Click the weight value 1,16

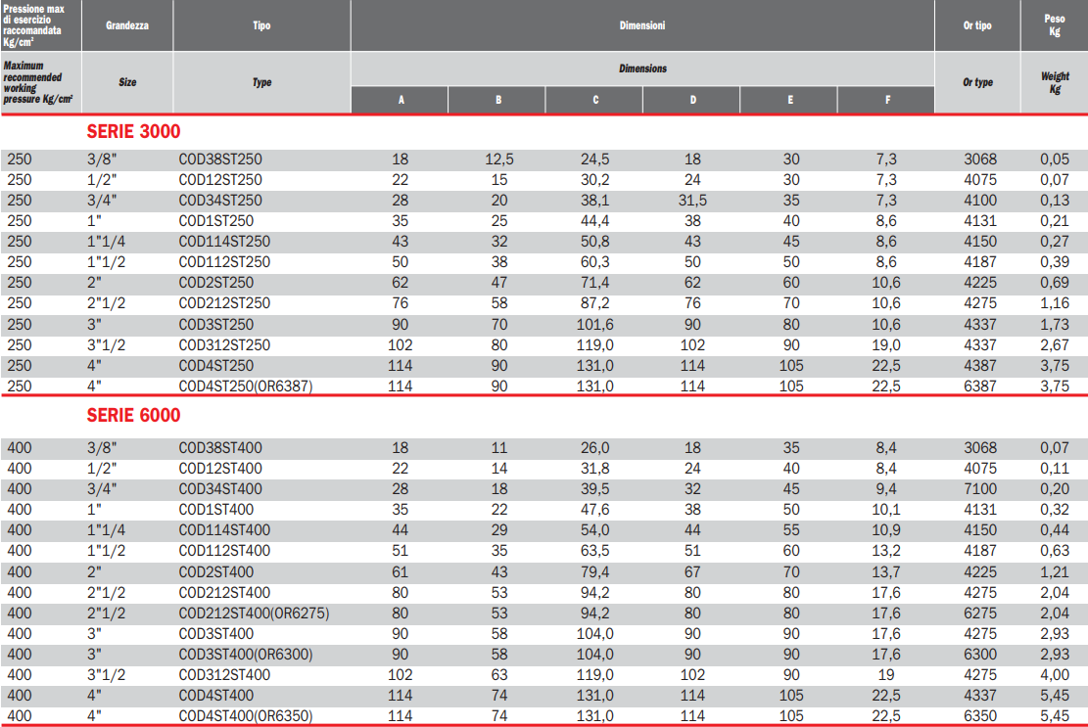pos(1055,303)
